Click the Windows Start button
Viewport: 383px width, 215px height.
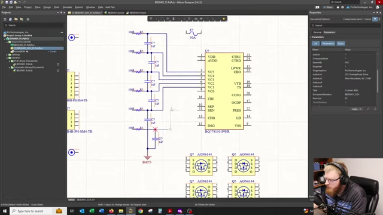point(5,211)
